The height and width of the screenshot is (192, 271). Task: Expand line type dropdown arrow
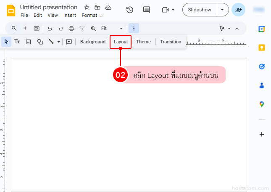[x=58, y=42]
